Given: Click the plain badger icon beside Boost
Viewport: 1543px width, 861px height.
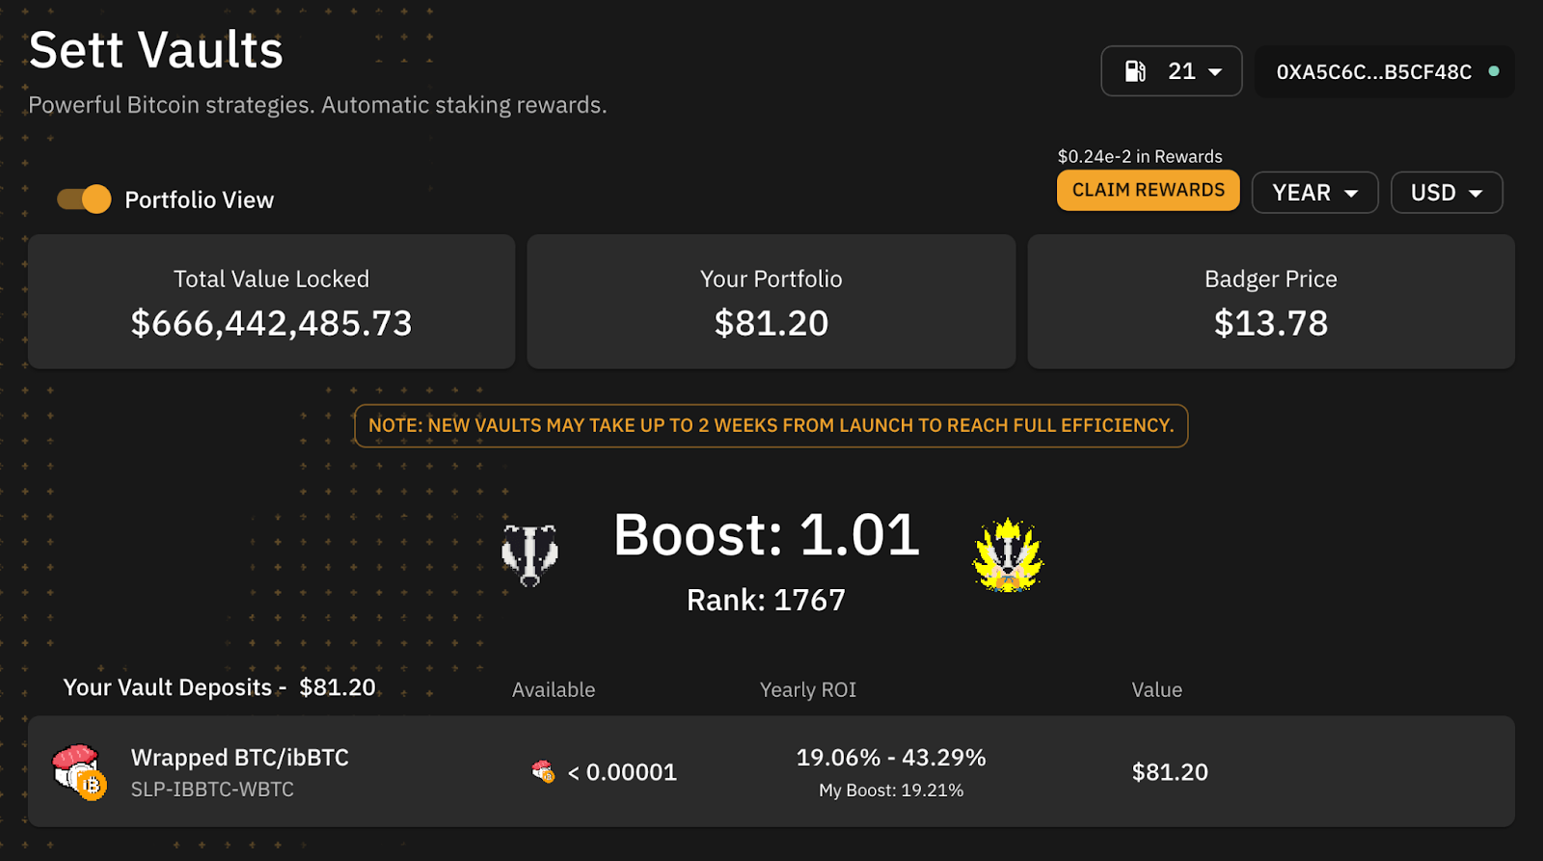Looking at the screenshot, I should point(529,554).
